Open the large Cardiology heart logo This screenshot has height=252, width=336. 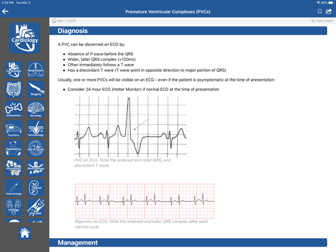[25, 38]
